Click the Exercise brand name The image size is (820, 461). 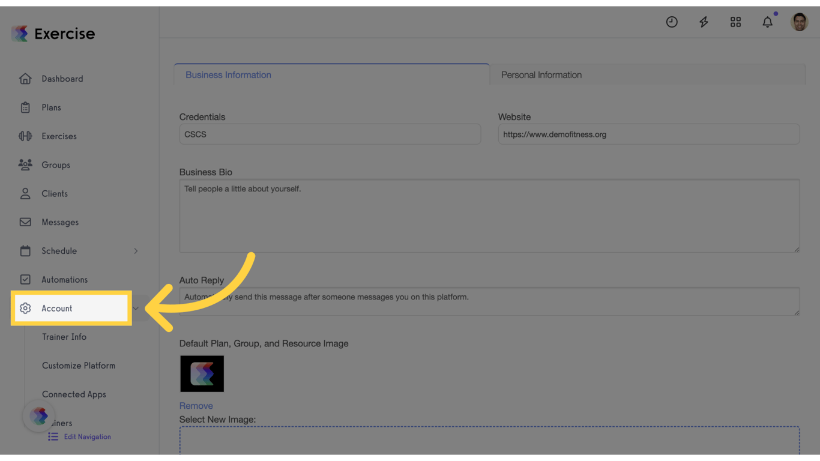(65, 34)
